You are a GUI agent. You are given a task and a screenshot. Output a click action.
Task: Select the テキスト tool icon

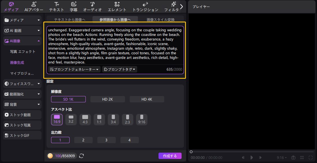57,6
